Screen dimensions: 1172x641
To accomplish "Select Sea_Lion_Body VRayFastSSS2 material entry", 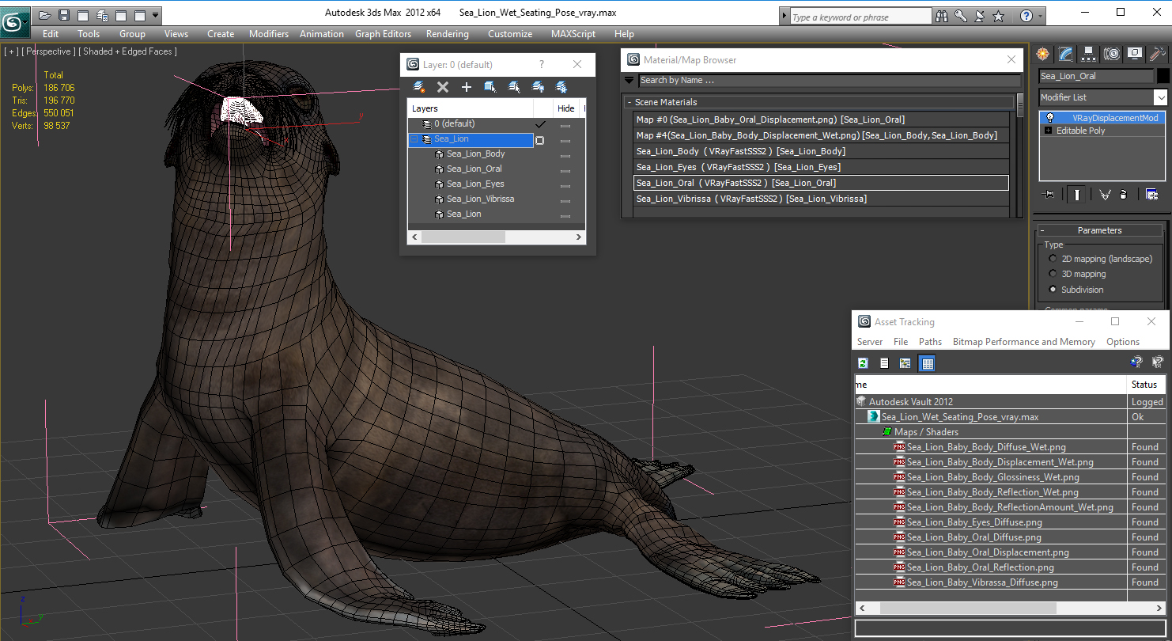I will pyautogui.click(x=822, y=151).
